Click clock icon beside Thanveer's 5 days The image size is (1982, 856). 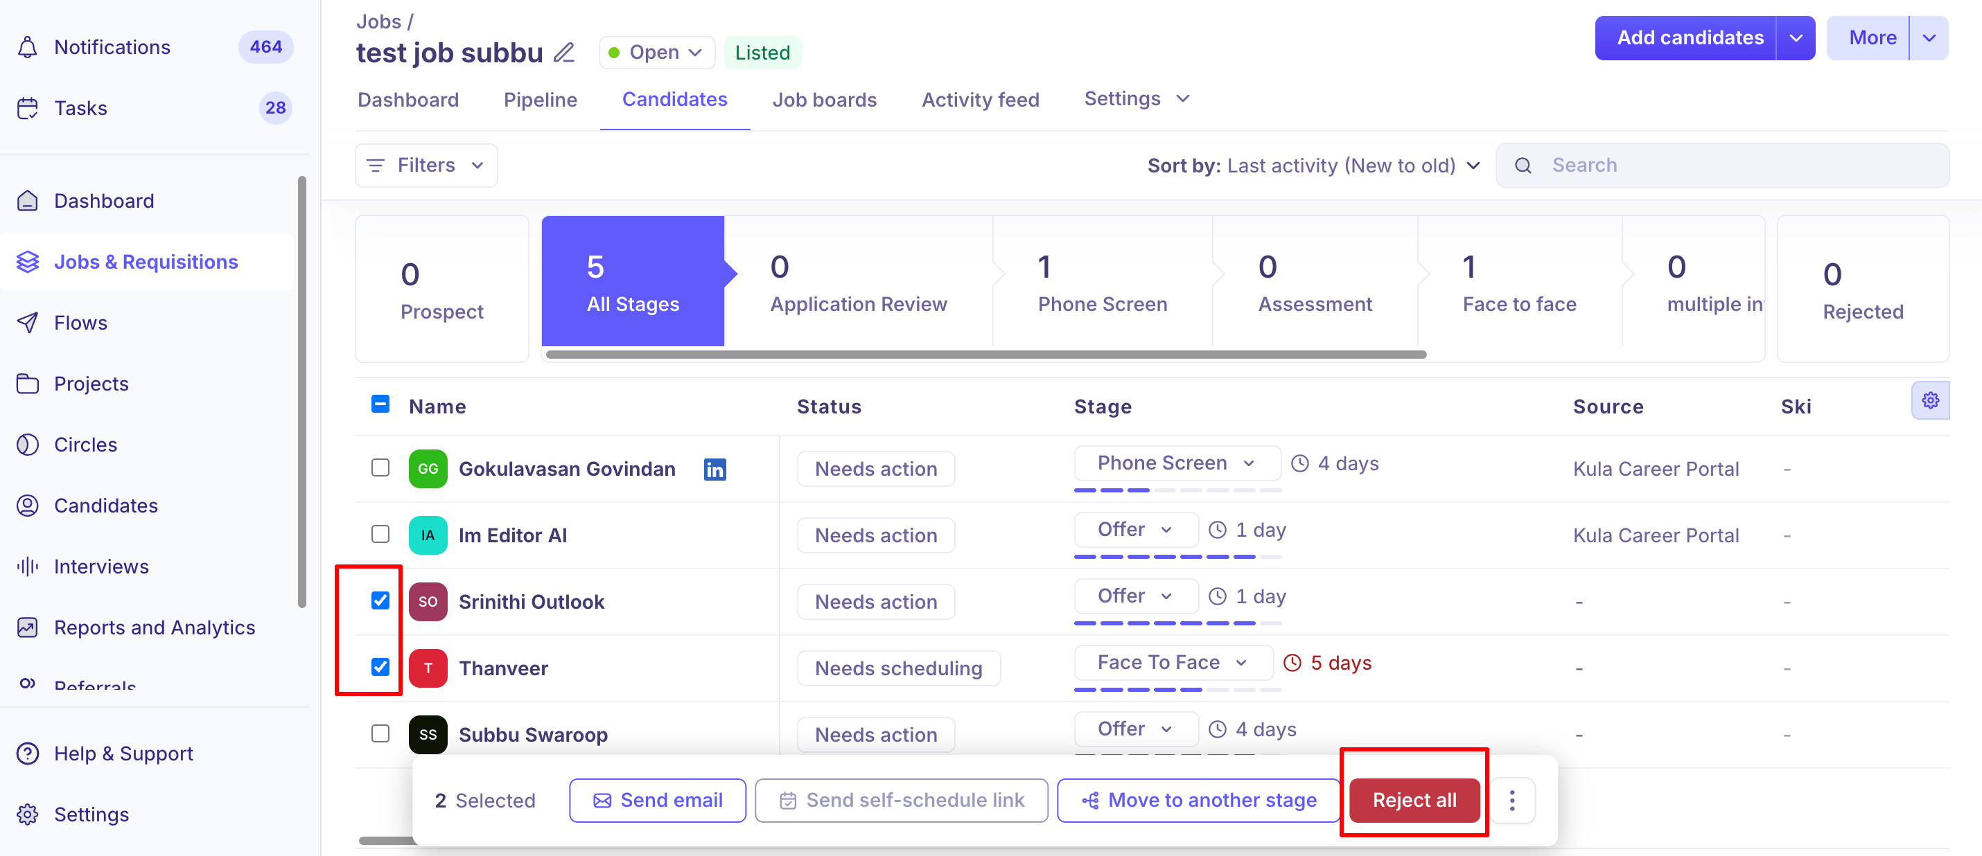pyautogui.click(x=1292, y=662)
